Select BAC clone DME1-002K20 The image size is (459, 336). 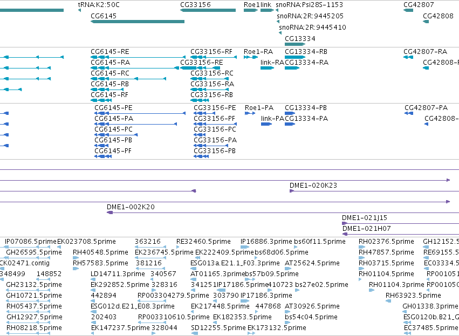(283, 213)
